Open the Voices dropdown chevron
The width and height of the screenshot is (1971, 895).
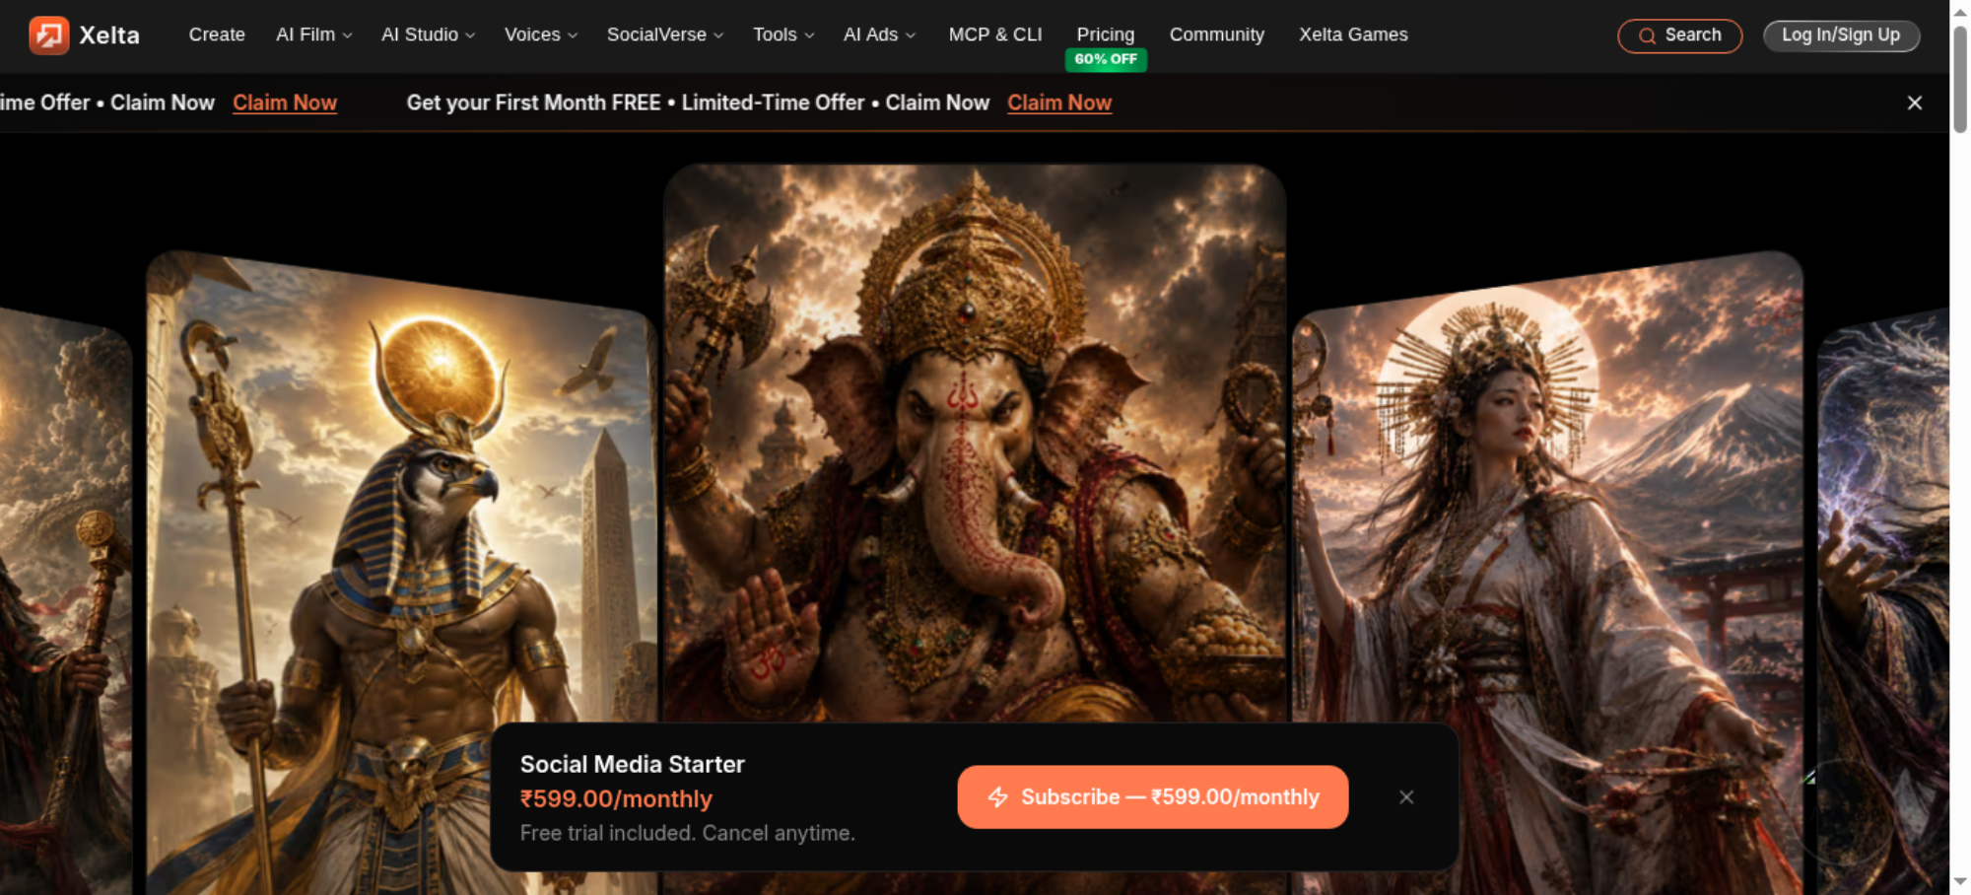pyautogui.click(x=573, y=35)
